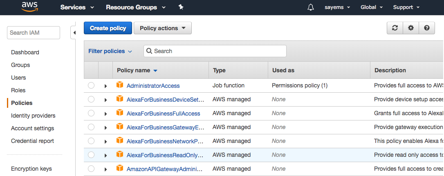Expand the AlexaForBusinessReadOnly row details
Image resolution: width=444 pixels, height=176 pixels.
point(105,155)
